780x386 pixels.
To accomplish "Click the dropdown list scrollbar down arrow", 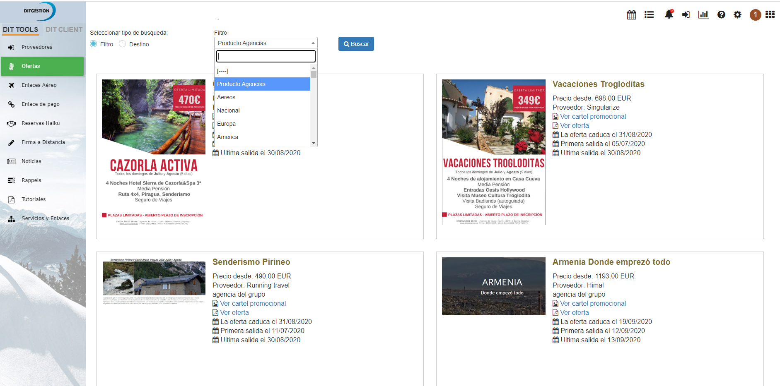I will (x=314, y=143).
